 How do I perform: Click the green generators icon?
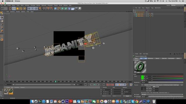(x=62, y=8)
